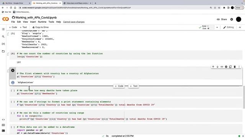Open the command palette sidebar icon
245x138 pixels.
(x=3, y=125)
